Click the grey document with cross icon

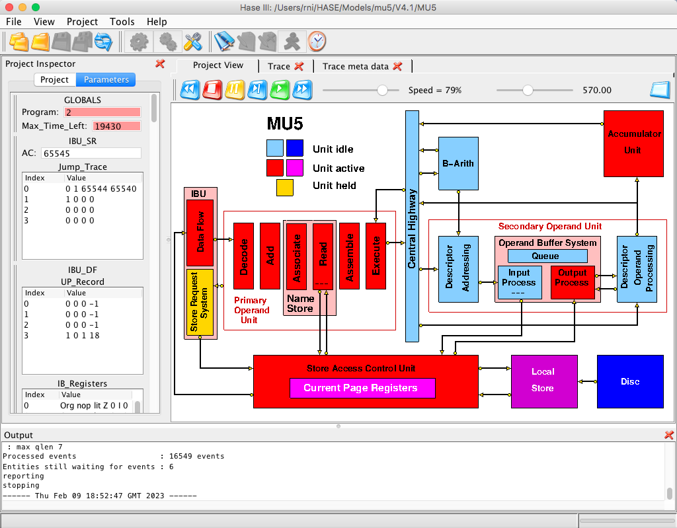click(x=267, y=42)
